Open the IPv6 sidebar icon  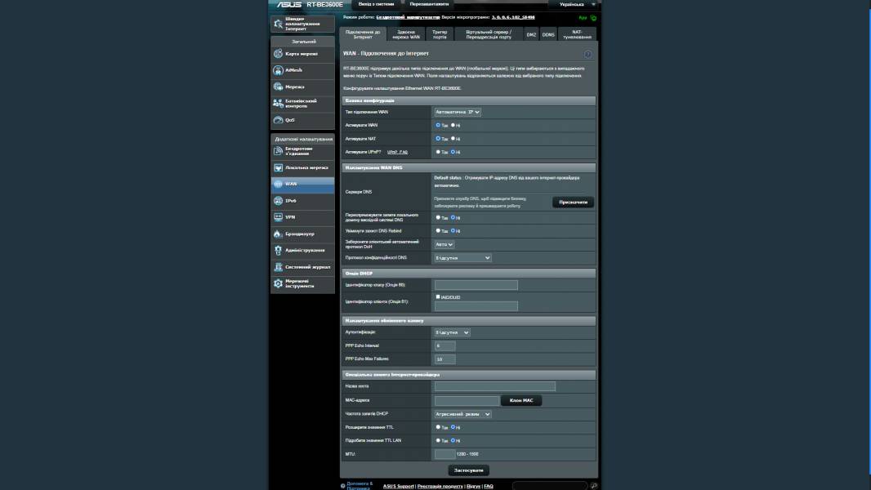pos(279,200)
